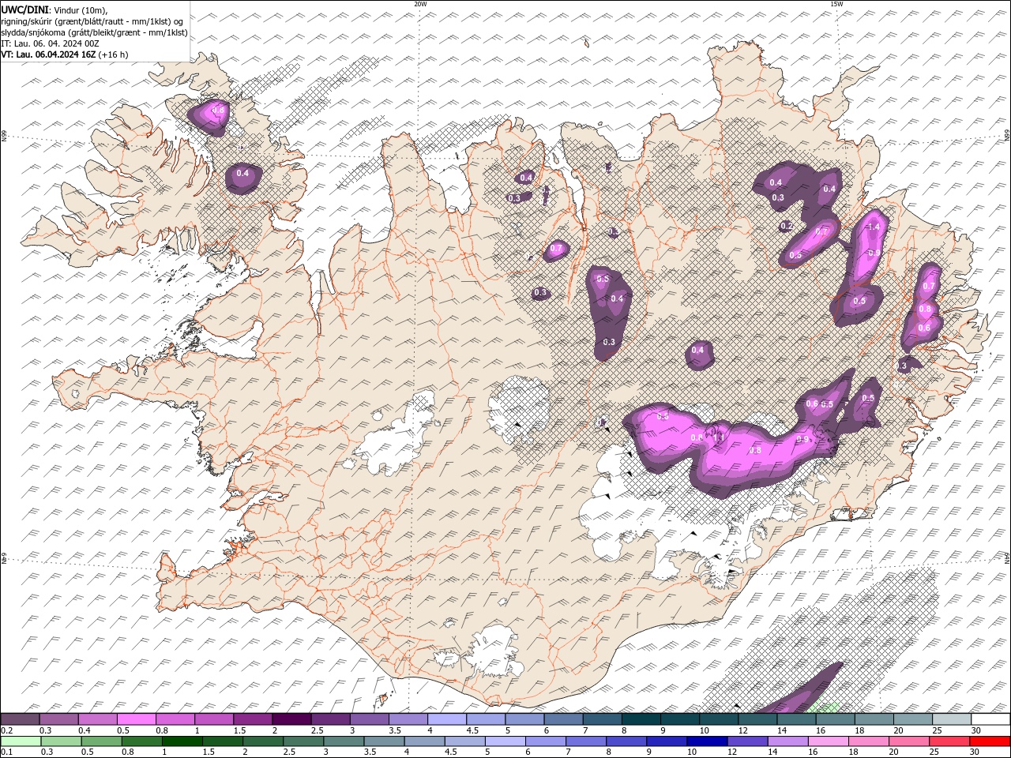This screenshot has width=1011, height=758.
Task: Click the white upper scale swatch labeled 30
Action: click(x=989, y=719)
